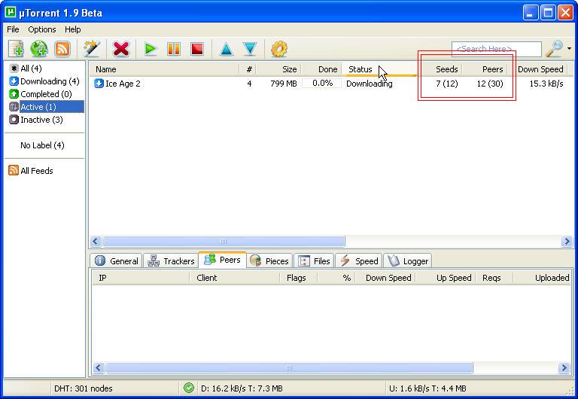Screen dimensions: 578x399
Task: Select the No Label (4) entry
Action: 42,145
